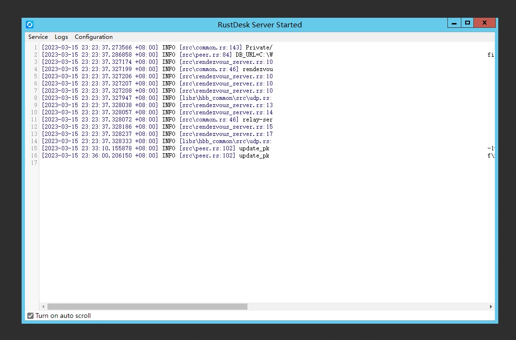516x340 pixels.
Task: Click log line 15 update_pk at 23:33:10
Action: tap(156, 148)
